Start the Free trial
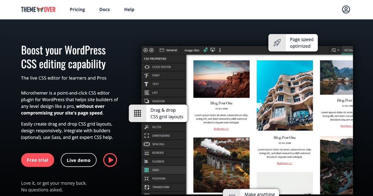 point(38,160)
